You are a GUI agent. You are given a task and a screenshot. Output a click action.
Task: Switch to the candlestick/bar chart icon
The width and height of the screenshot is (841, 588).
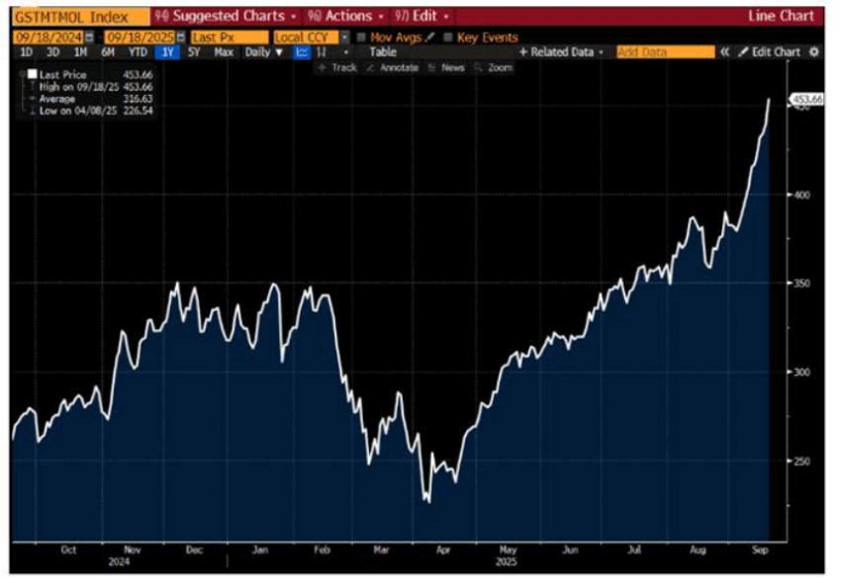click(x=322, y=52)
